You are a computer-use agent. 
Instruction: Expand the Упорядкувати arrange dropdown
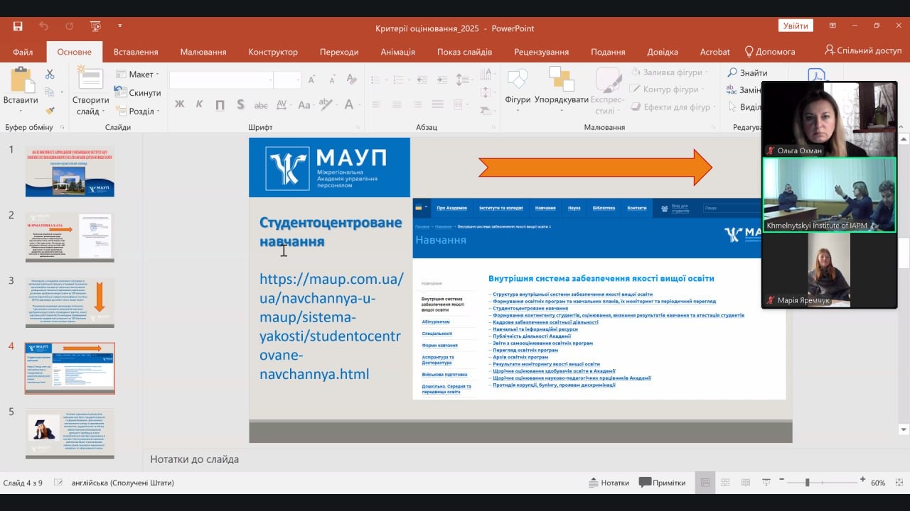click(x=561, y=89)
